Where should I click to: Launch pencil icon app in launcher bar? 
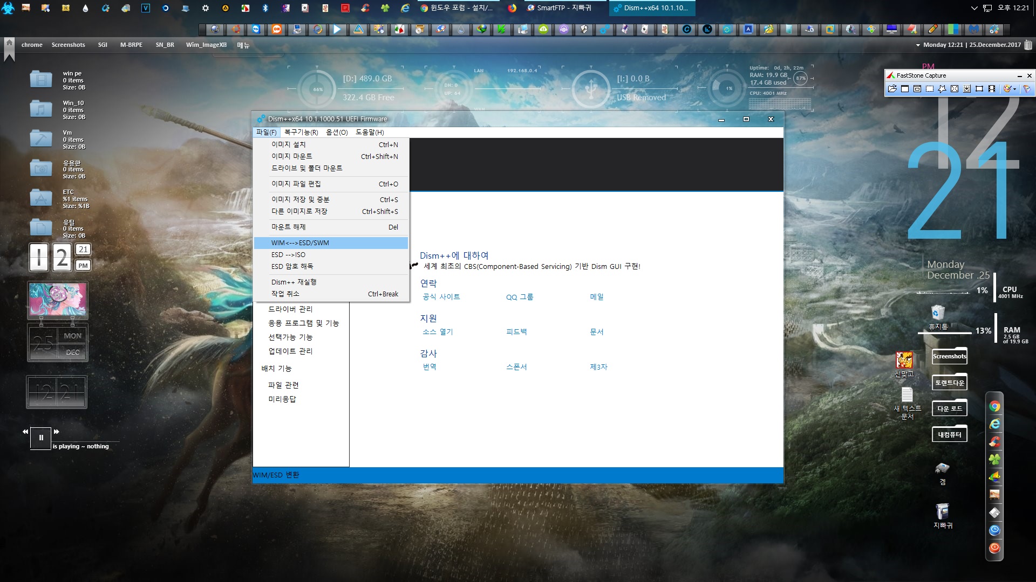[933, 29]
